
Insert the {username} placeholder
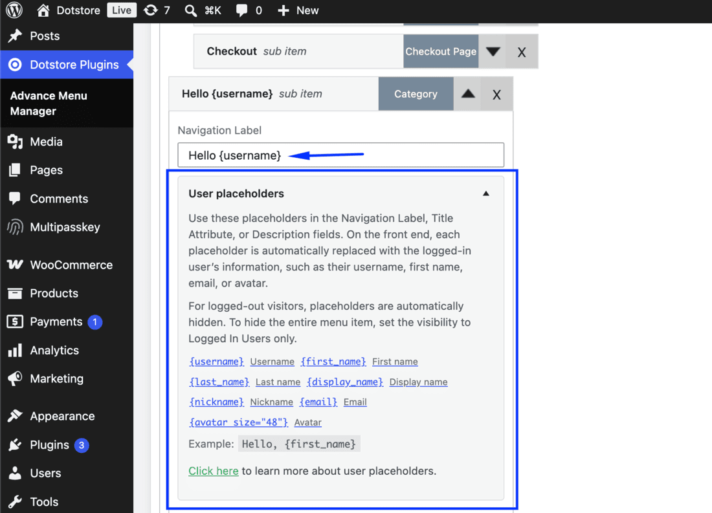[x=217, y=362]
